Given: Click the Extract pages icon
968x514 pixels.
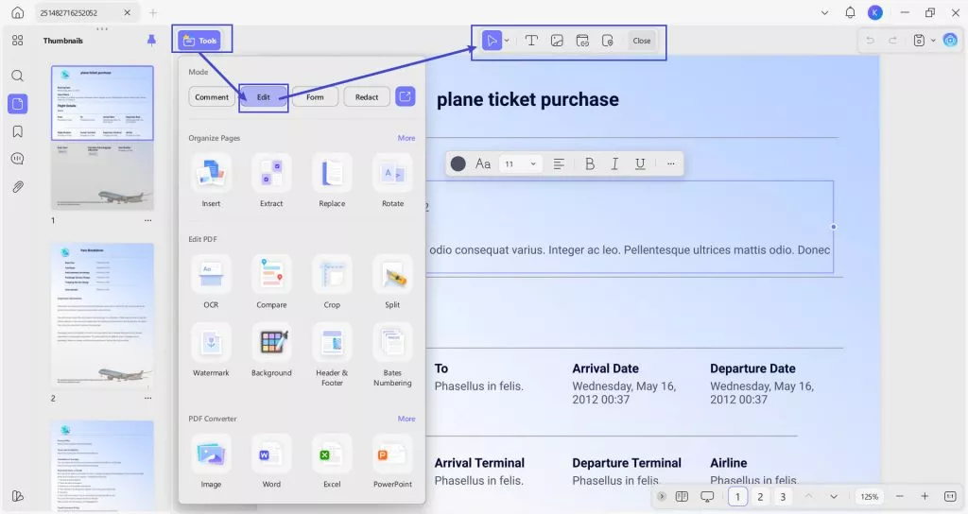Looking at the screenshot, I should pos(271,174).
